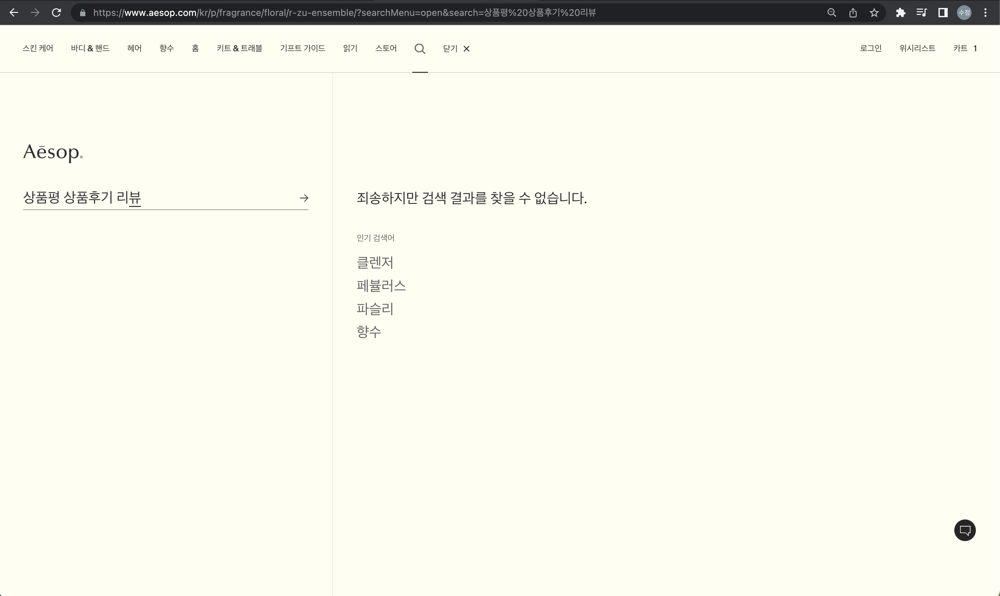Click 인기 검색어 heading
The width and height of the screenshot is (1000, 596).
coord(376,238)
